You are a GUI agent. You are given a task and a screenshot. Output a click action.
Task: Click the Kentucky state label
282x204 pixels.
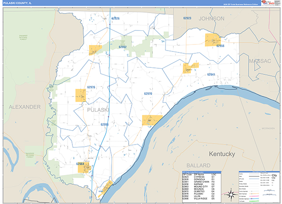click(222, 154)
